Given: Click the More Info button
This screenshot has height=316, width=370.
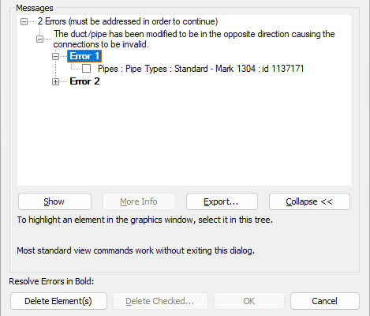Looking at the screenshot, I should (139, 201).
